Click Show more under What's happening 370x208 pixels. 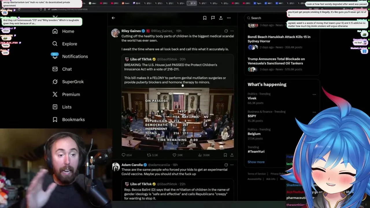click(256, 162)
